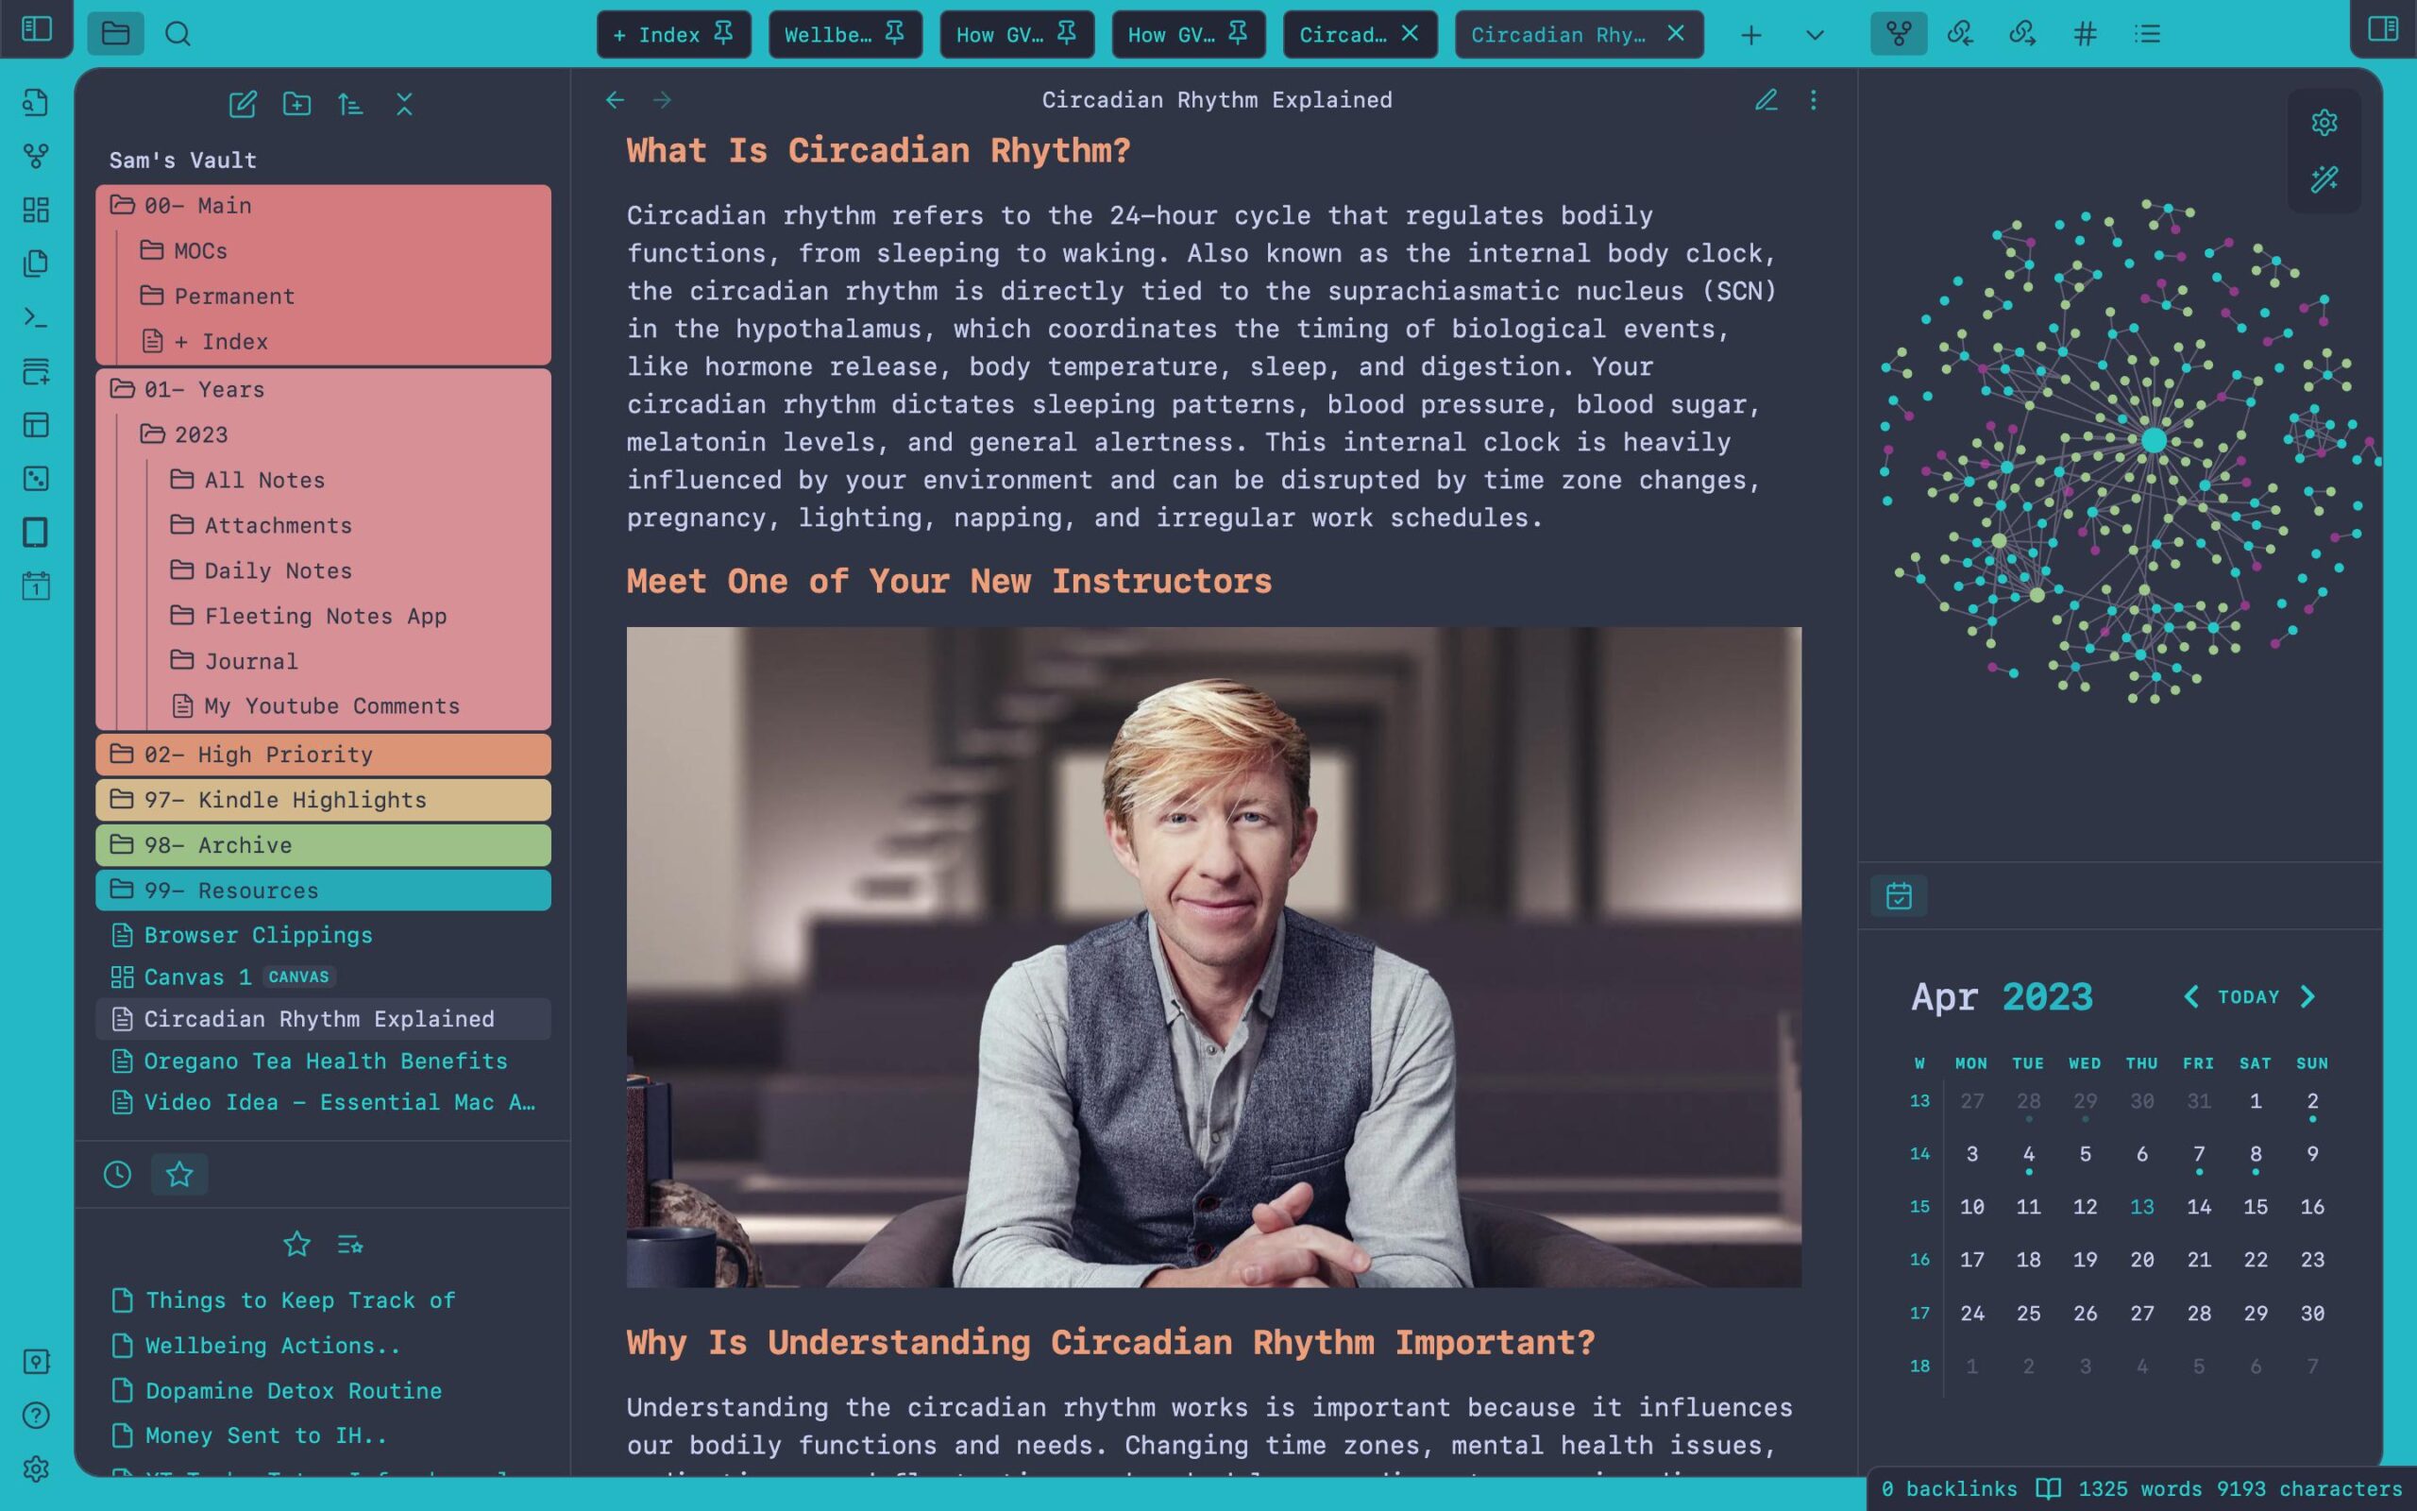Expand the 00- Main folder

(198, 206)
